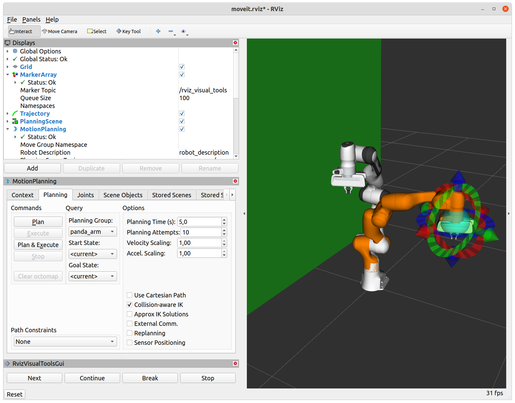Open the Panels menu

pyautogui.click(x=31, y=19)
